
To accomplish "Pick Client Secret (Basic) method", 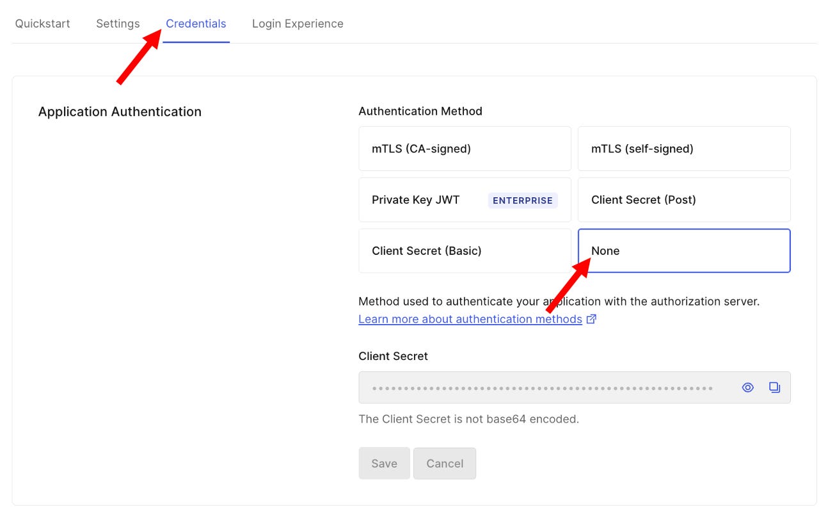I will (465, 251).
